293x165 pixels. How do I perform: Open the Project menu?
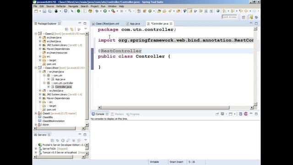pos(94,6)
